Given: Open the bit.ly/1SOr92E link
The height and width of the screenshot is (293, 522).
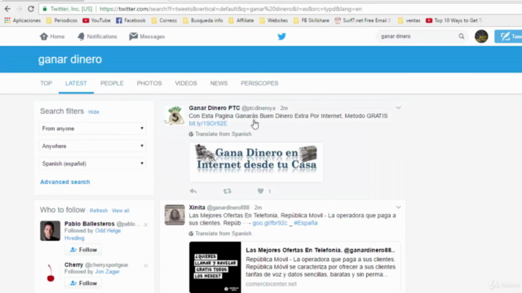Looking at the screenshot, I should [208, 123].
